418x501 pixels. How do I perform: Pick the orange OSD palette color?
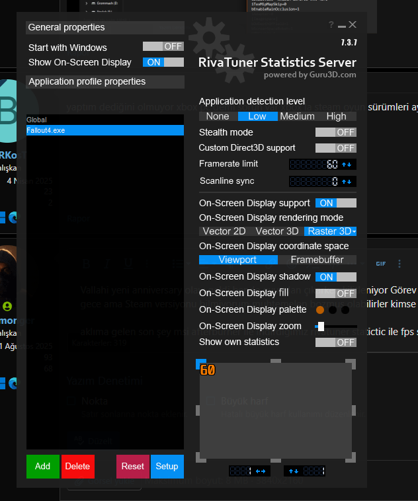pos(320,310)
